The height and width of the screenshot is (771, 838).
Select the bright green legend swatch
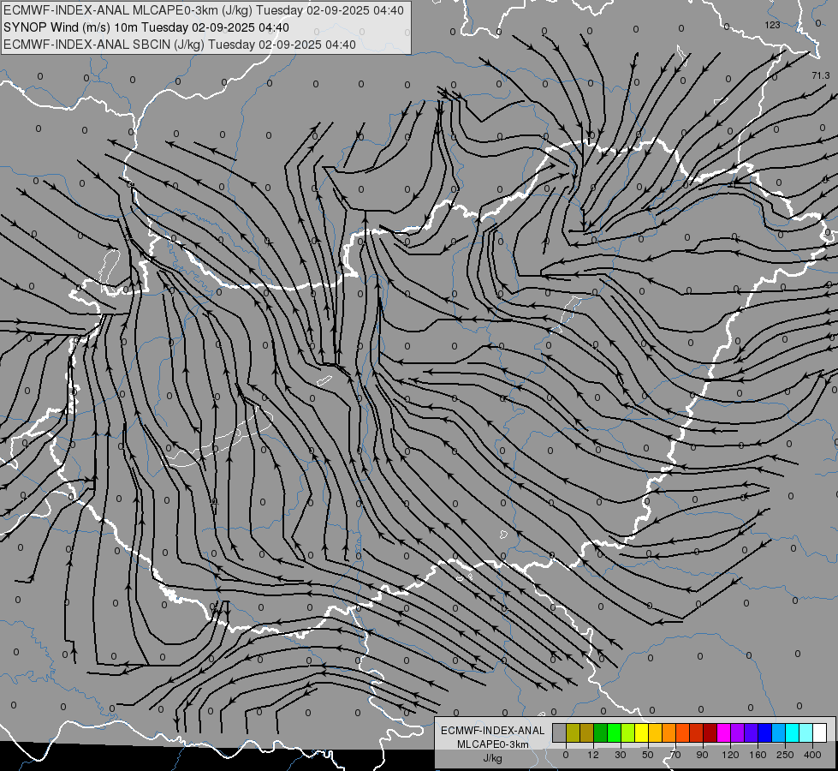point(614,732)
